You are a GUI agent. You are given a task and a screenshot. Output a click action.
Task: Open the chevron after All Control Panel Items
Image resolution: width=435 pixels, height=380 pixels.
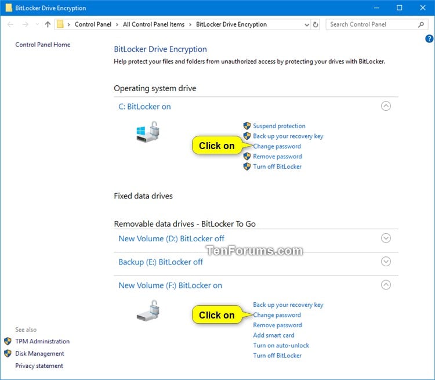[x=190, y=24]
